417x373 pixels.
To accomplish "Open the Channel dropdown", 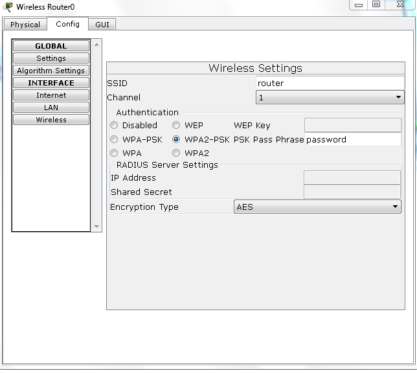I will click(x=330, y=98).
